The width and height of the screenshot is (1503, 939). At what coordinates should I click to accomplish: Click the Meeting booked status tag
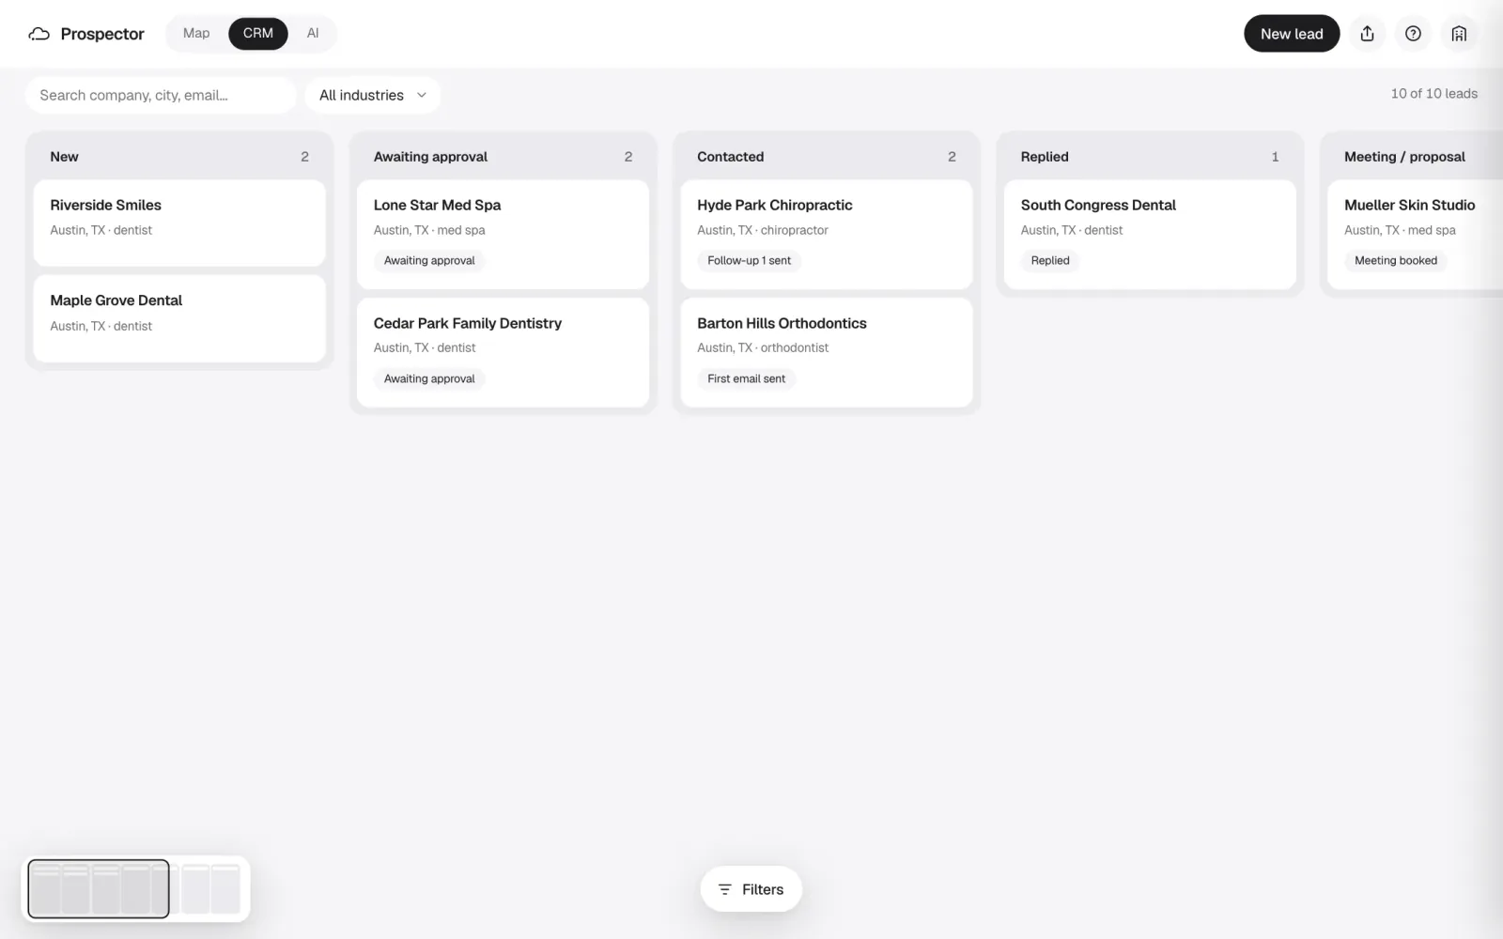(1396, 261)
